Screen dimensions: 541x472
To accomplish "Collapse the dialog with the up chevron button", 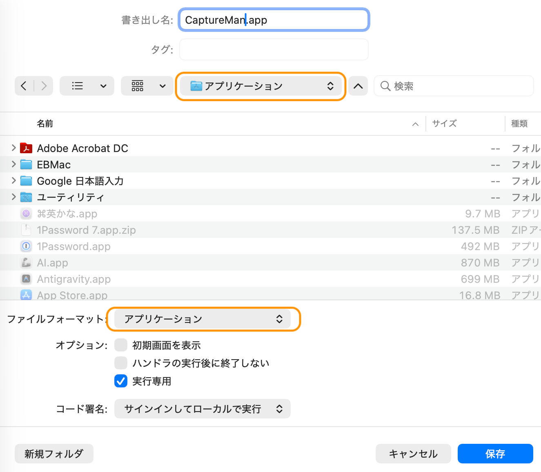I will [x=358, y=86].
